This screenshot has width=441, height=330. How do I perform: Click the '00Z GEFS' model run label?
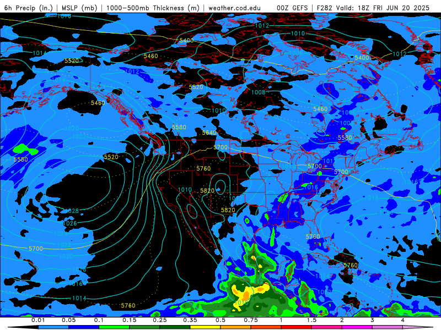[x=292, y=8]
